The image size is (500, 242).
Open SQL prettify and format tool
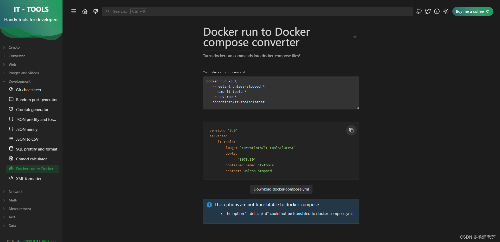point(33,149)
